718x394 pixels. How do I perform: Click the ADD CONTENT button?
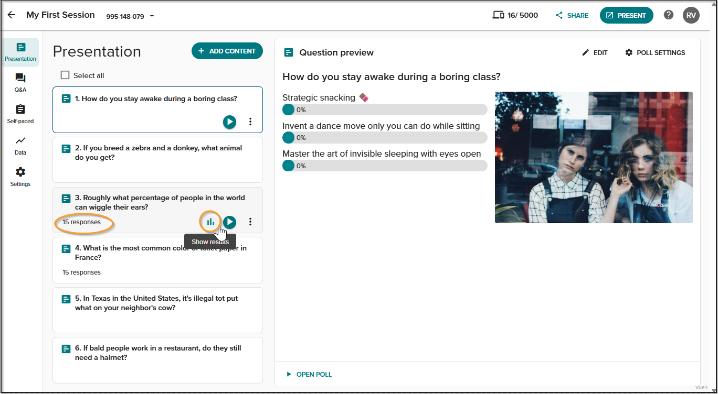click(x=227, y=51)
